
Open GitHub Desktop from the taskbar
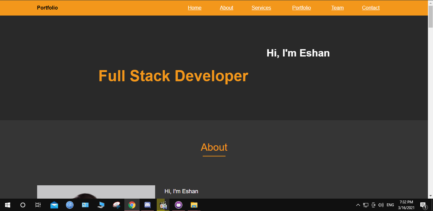[179, 205]
